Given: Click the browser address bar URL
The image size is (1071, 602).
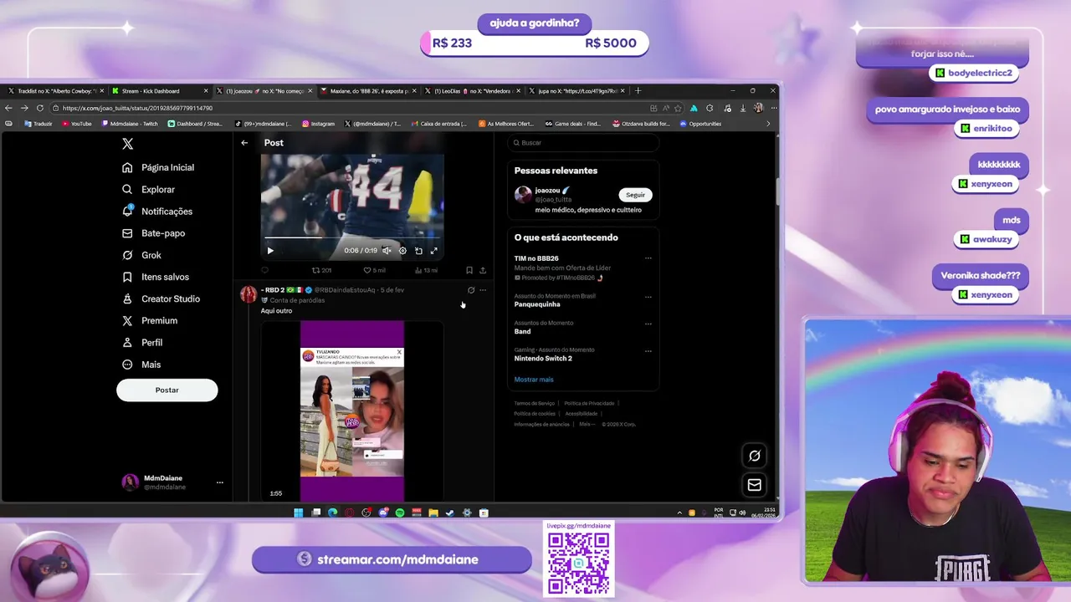Looking at the screenshot, I should tap(138, 108).
